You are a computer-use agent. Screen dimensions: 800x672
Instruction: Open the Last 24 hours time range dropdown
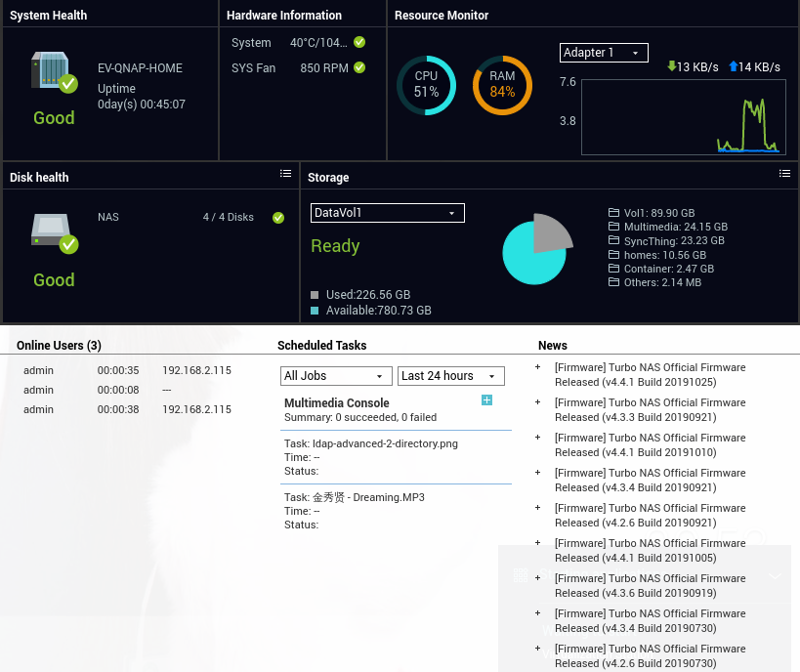click(448, 376)
